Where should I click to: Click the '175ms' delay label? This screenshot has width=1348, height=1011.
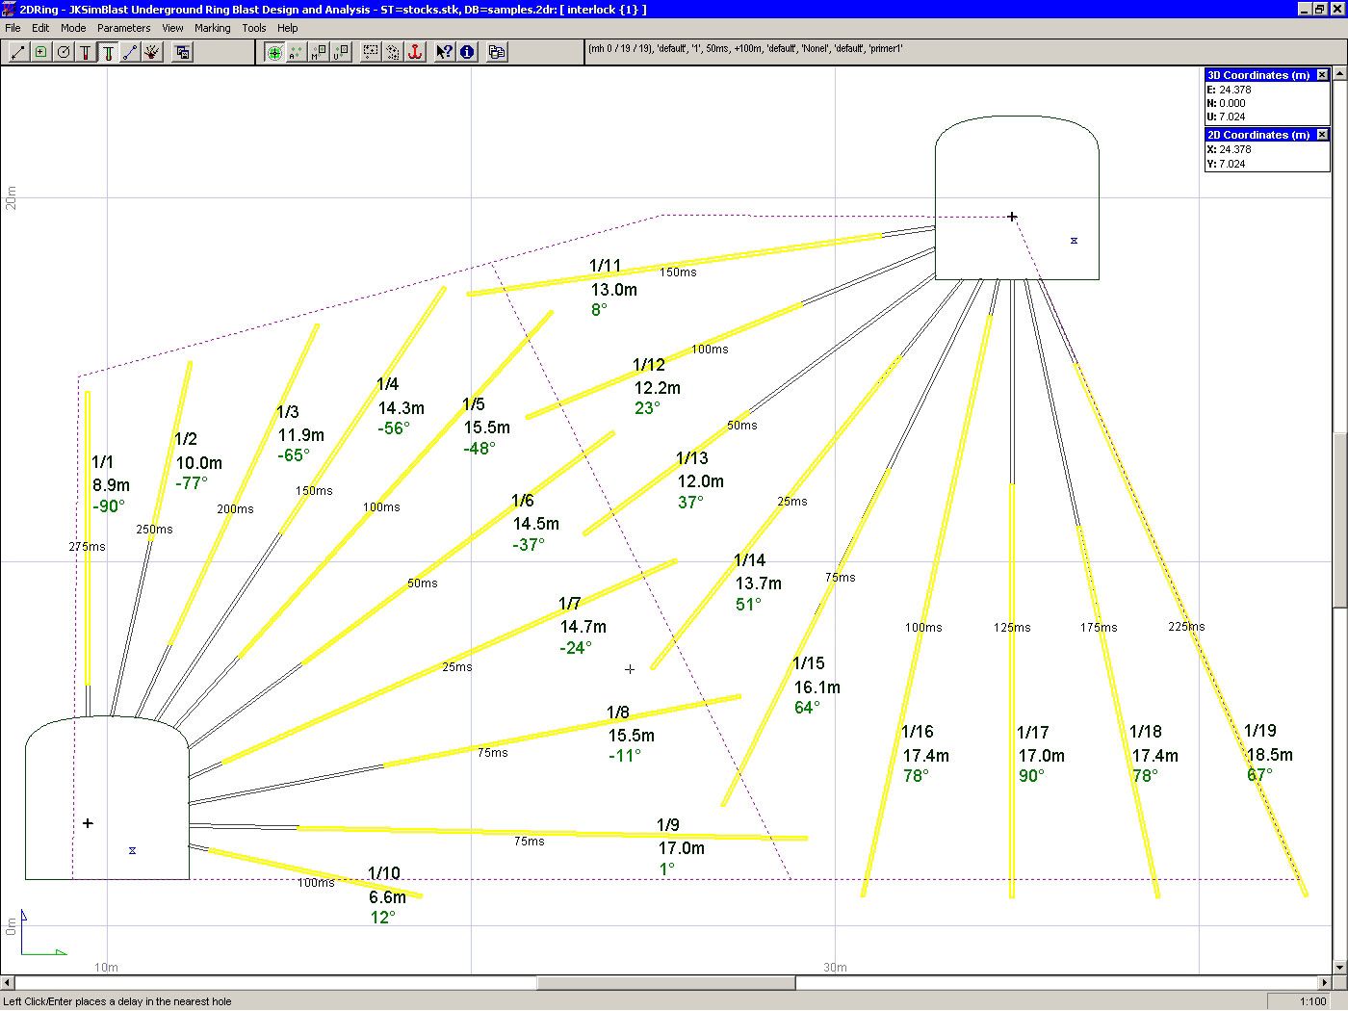(1099, 628)
